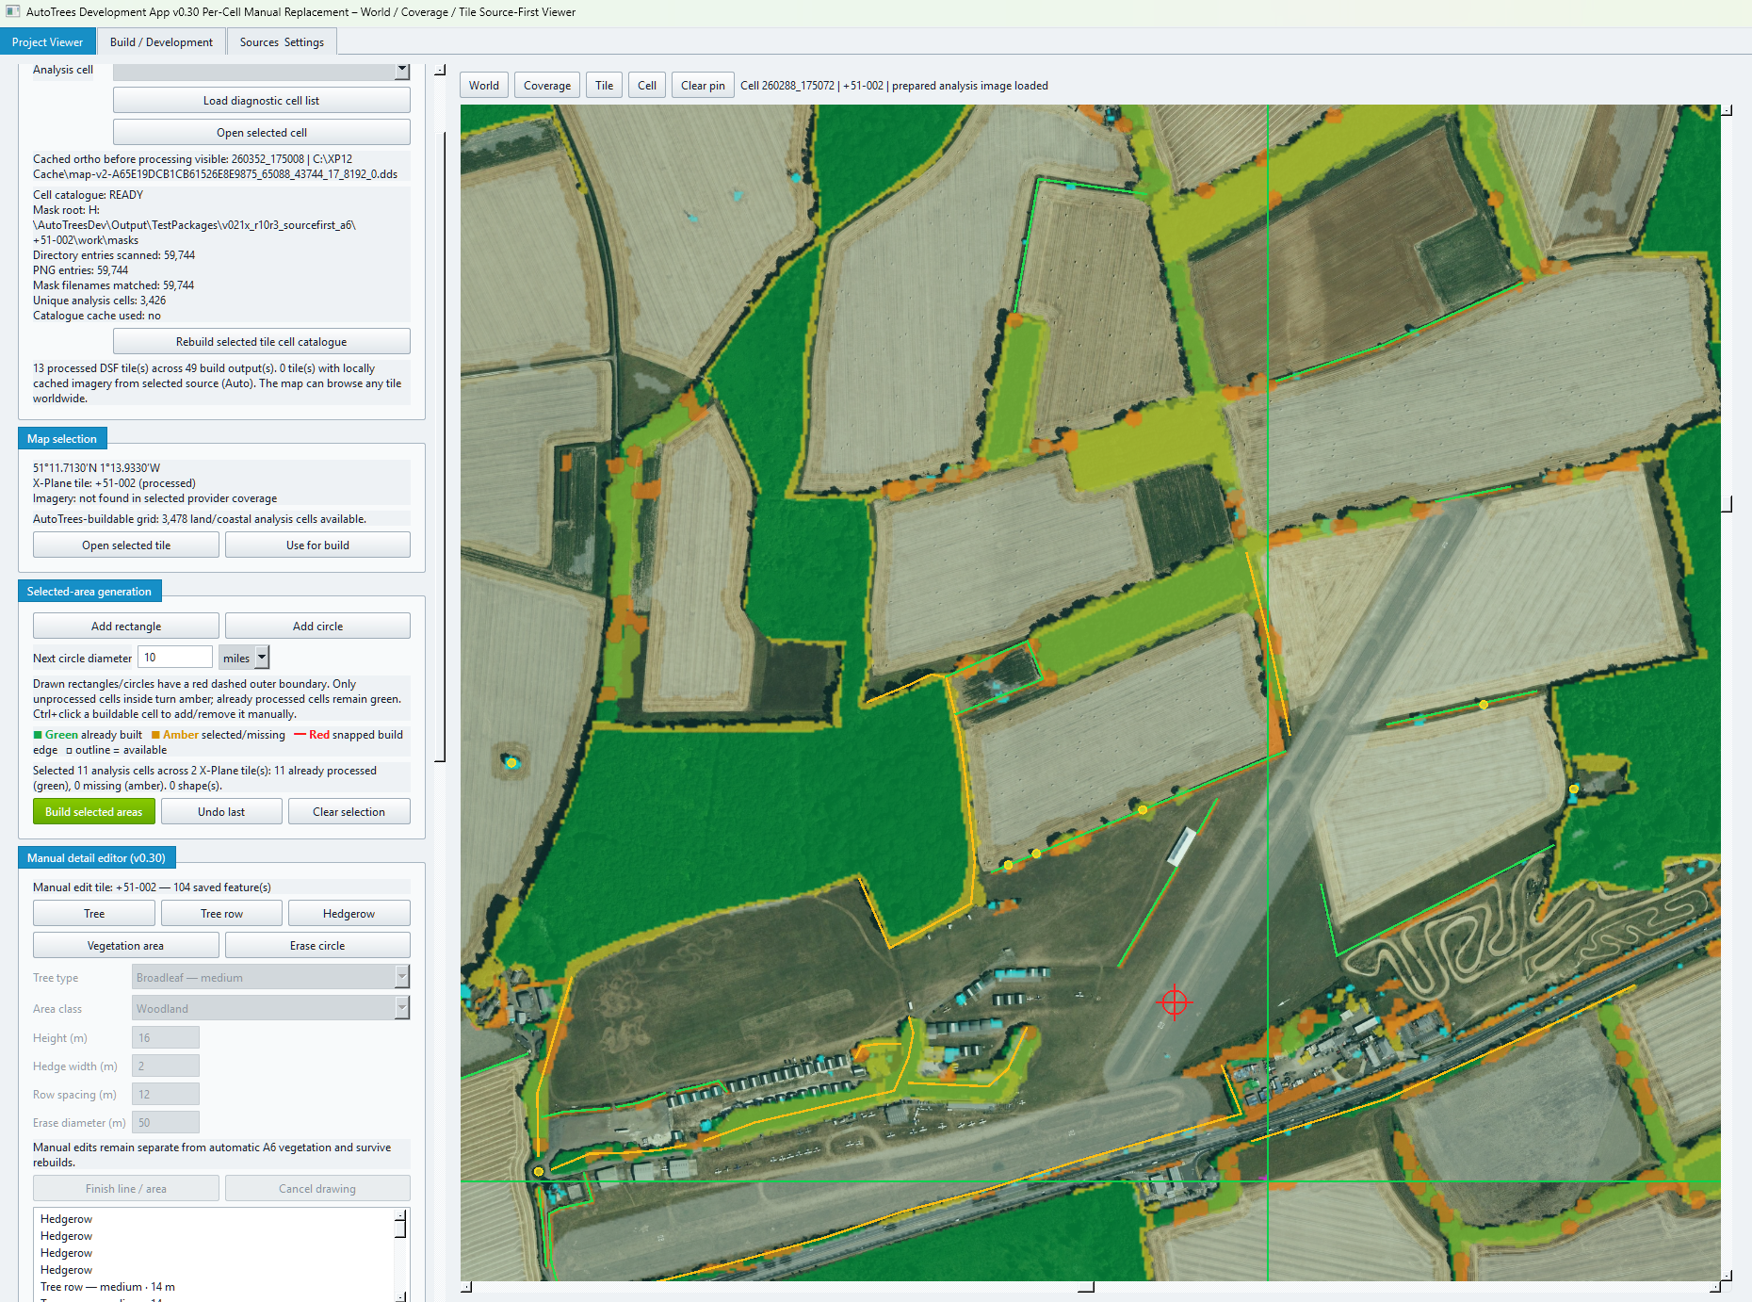Click Clear selection button
The image size is (1752, 1302).
tap(349, 812)
